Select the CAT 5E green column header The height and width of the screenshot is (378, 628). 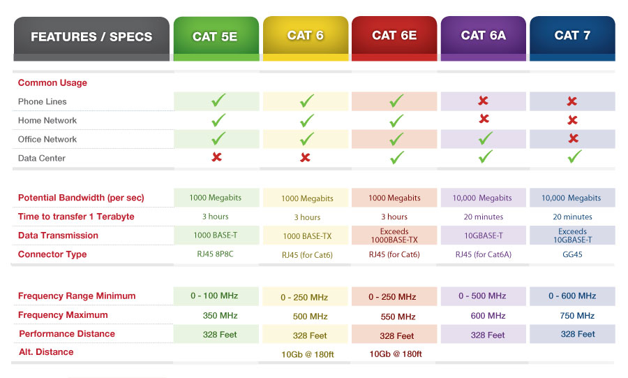[x=214, y=38]
